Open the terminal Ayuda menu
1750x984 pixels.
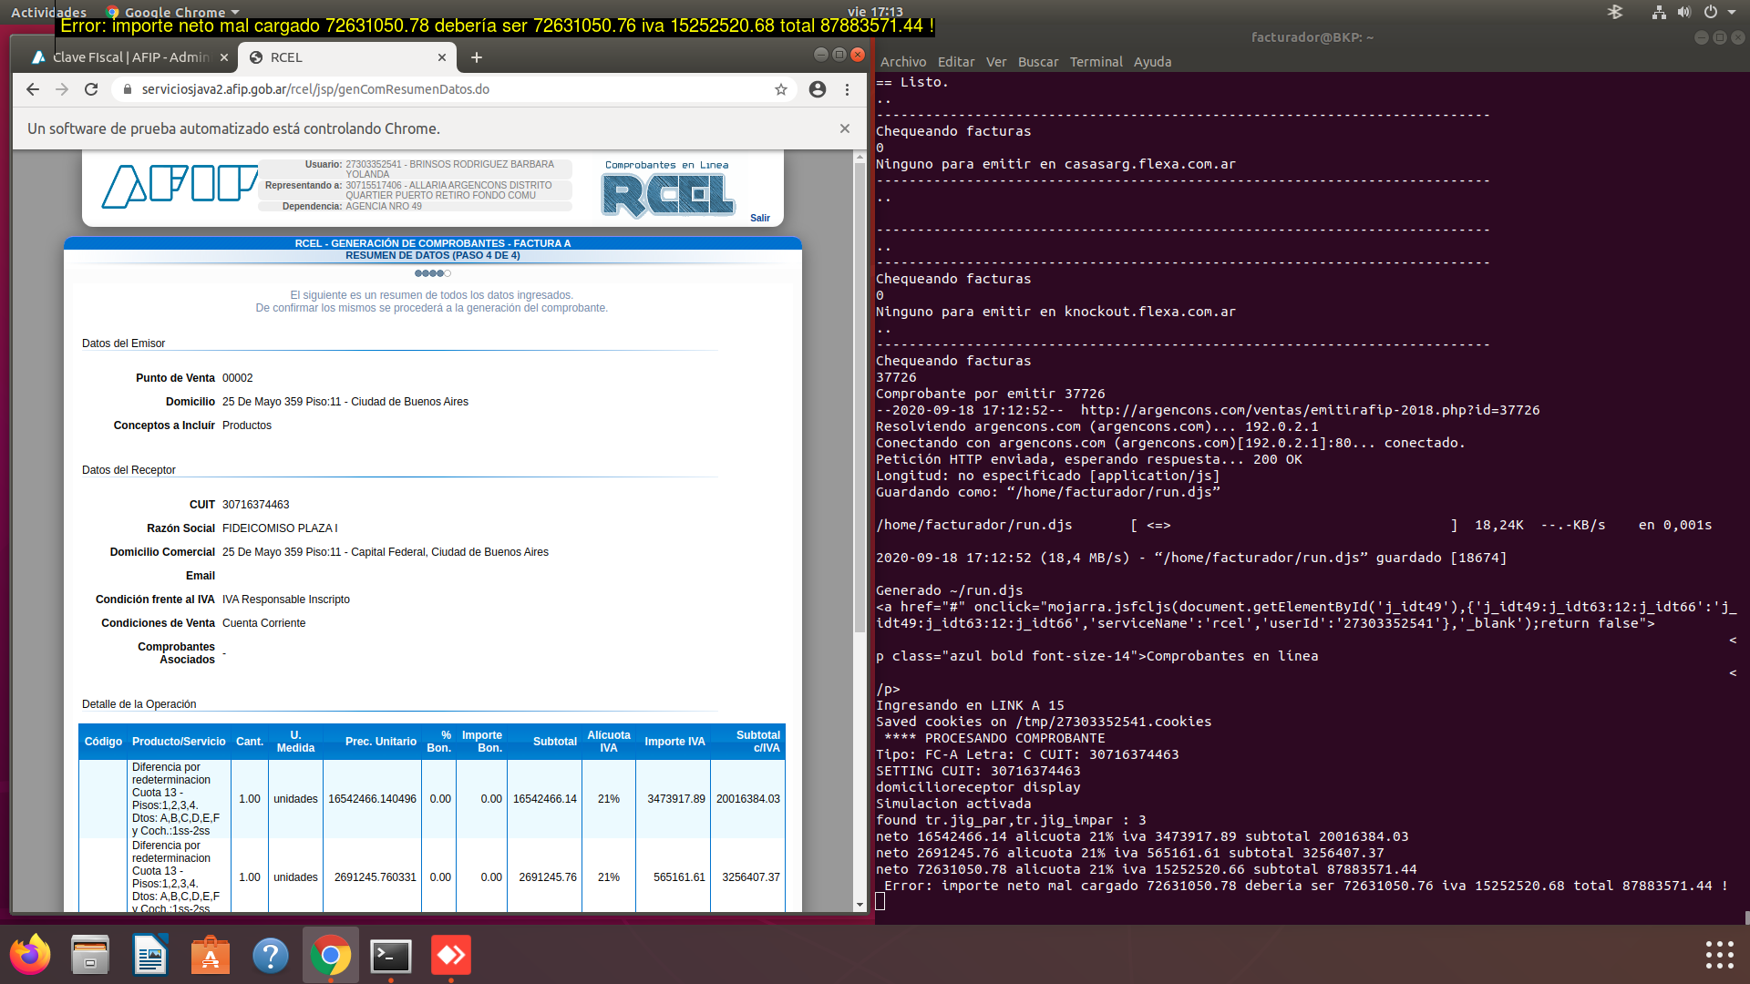click(x=1152, y=62)
